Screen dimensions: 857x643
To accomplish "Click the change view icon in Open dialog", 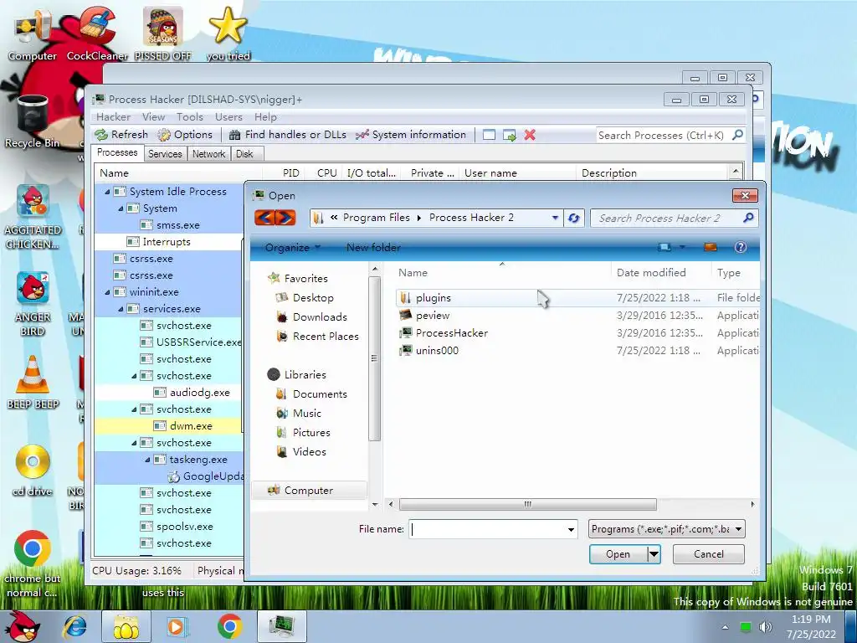I will coord(665,247).
